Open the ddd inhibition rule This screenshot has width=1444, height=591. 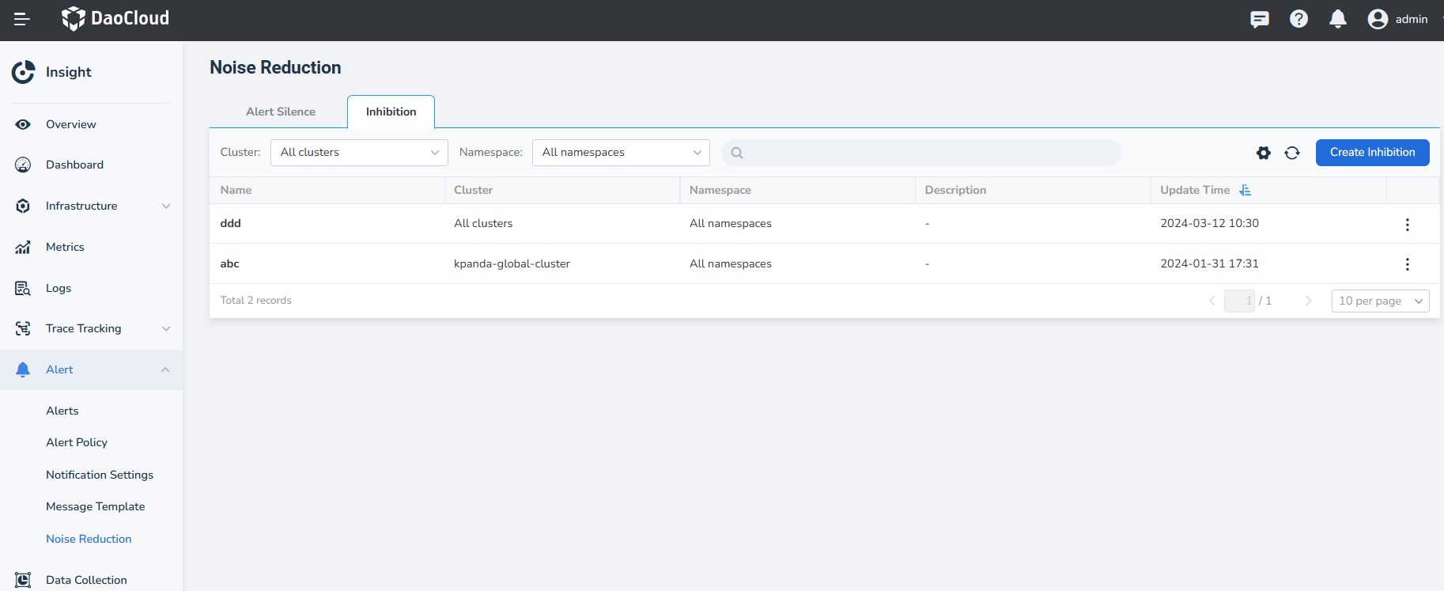point(230,224)
